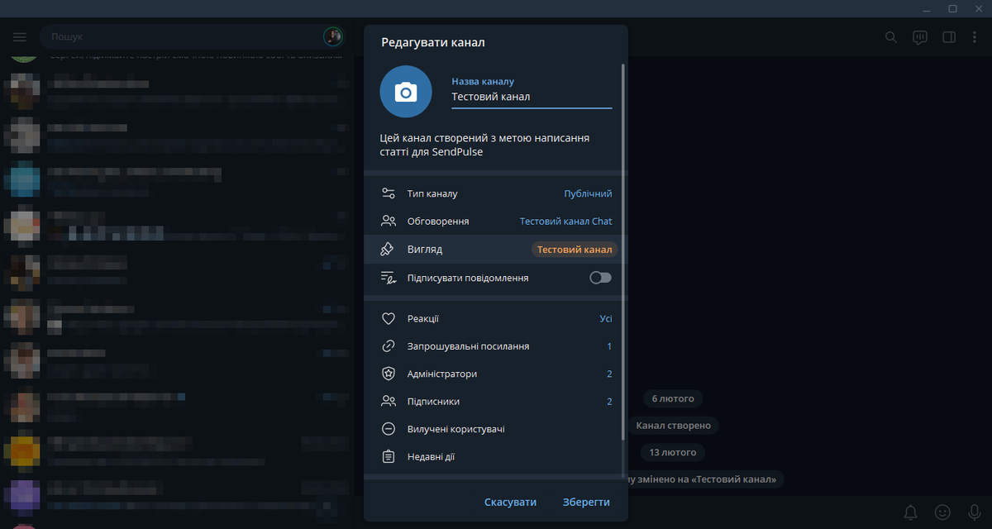Image resolution: width=992 pixels, height=529 pixels.
Task: Click the Редагувати канал dialog title
Action: 433,42
